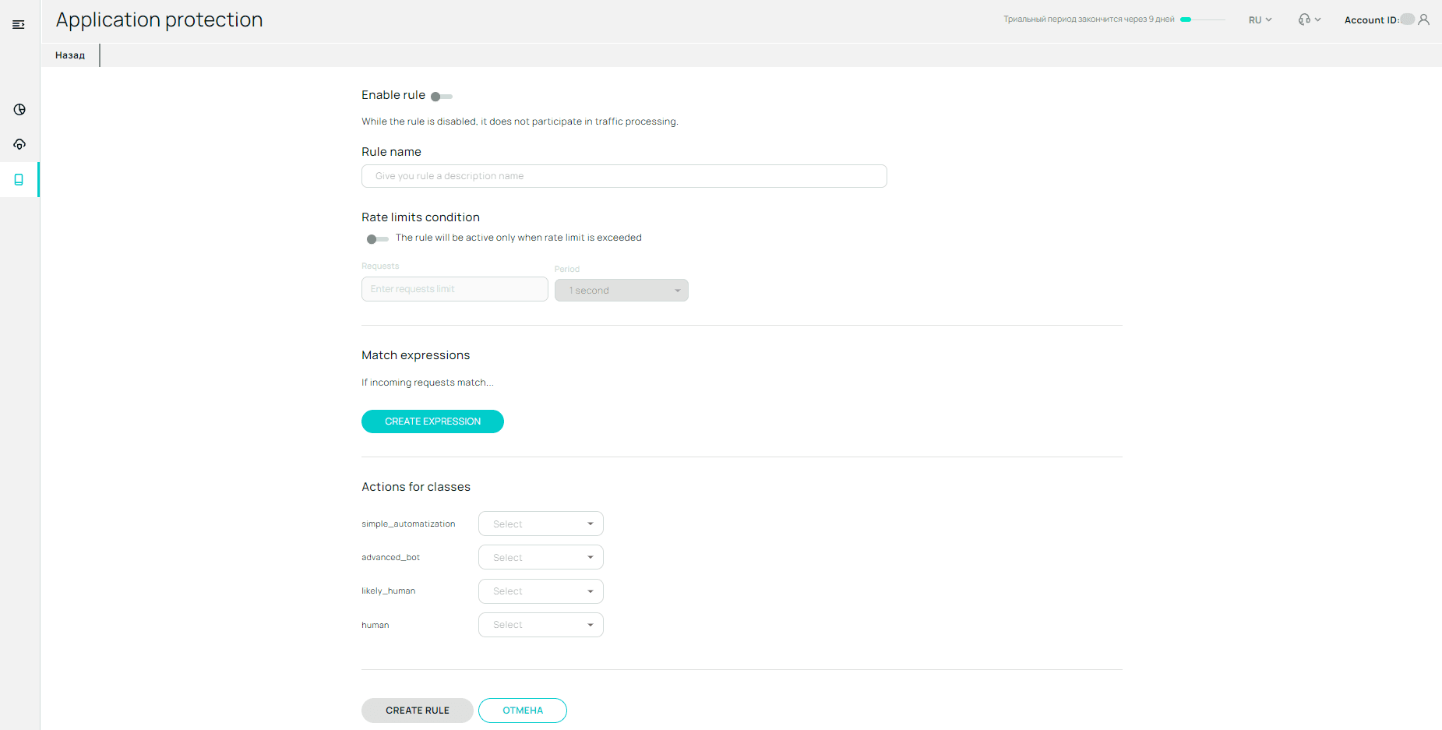
Task: Click the CREATE EXPRESSION button
Action: pyautogui.click(x=432, y=421)
